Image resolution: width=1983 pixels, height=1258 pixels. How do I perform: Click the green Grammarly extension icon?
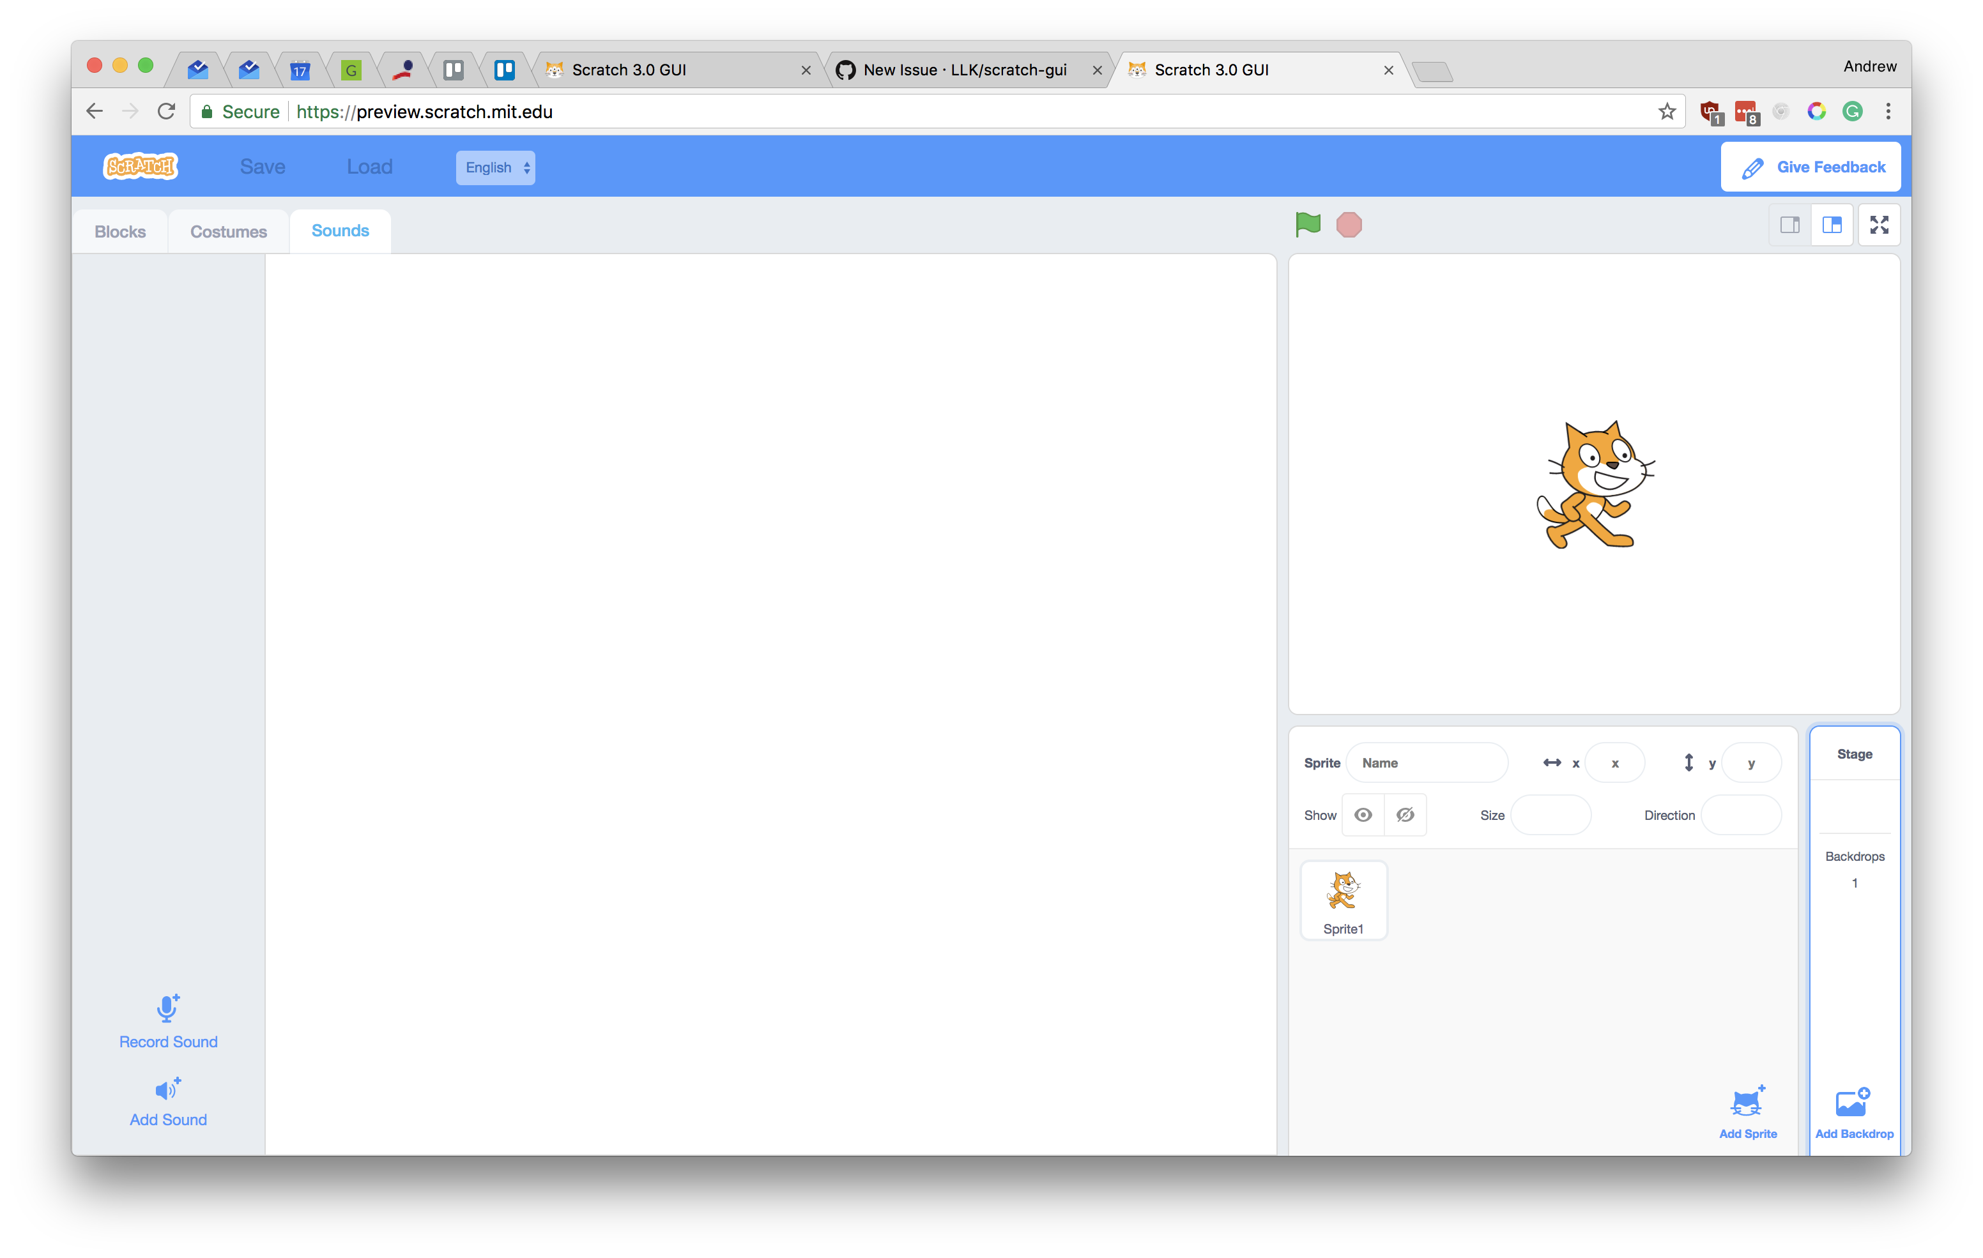[x=1852, y=111]
